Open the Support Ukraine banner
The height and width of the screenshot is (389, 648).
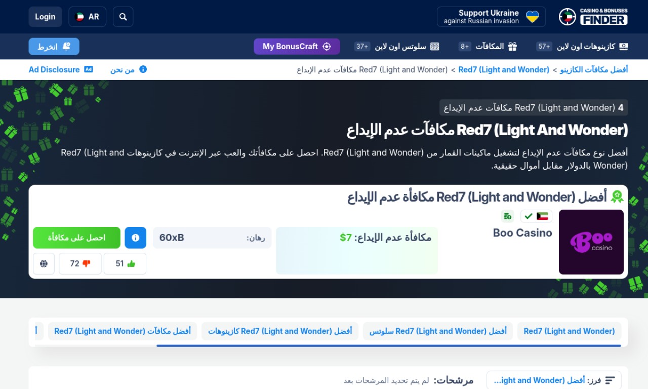tap(491, 17)
